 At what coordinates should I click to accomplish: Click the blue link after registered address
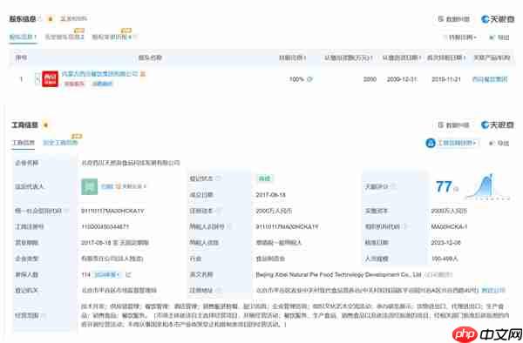[493, 291]
